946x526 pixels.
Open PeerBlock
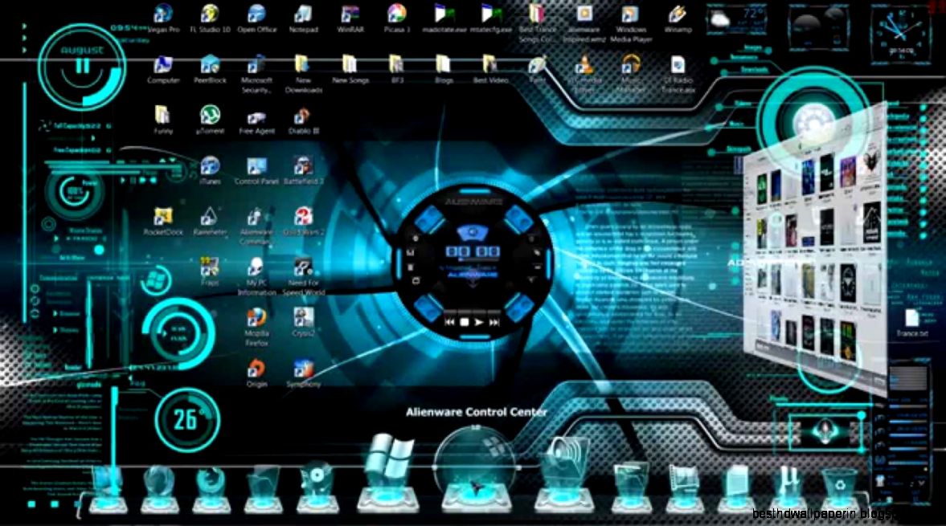(211, 64)
